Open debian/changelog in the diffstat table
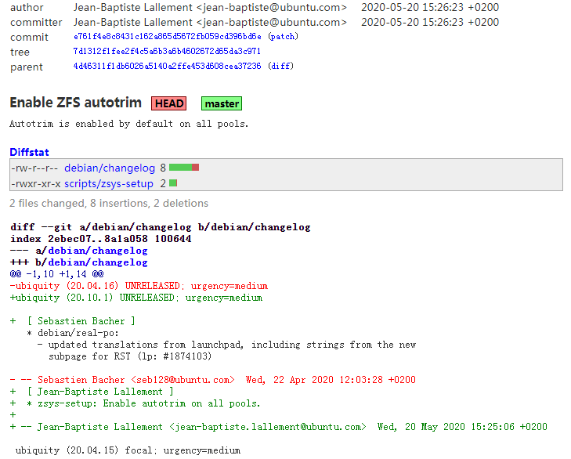 [x=110, y=168]
